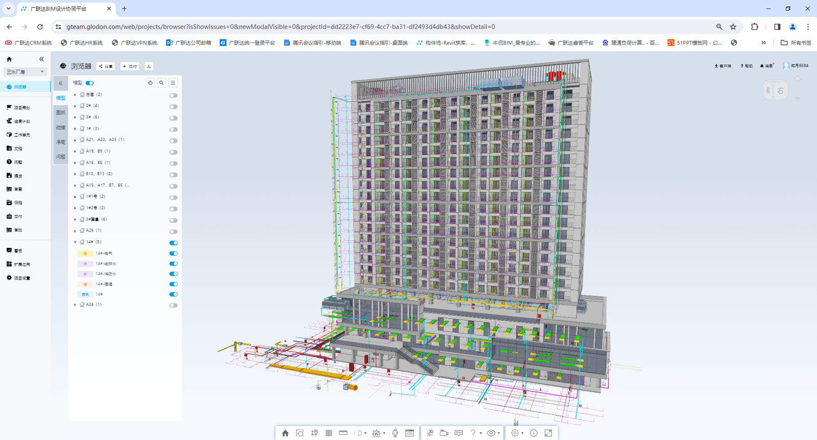Click the 分享 share button
The width and height of the screenshot is (817, 440).
tap(106, 67)
